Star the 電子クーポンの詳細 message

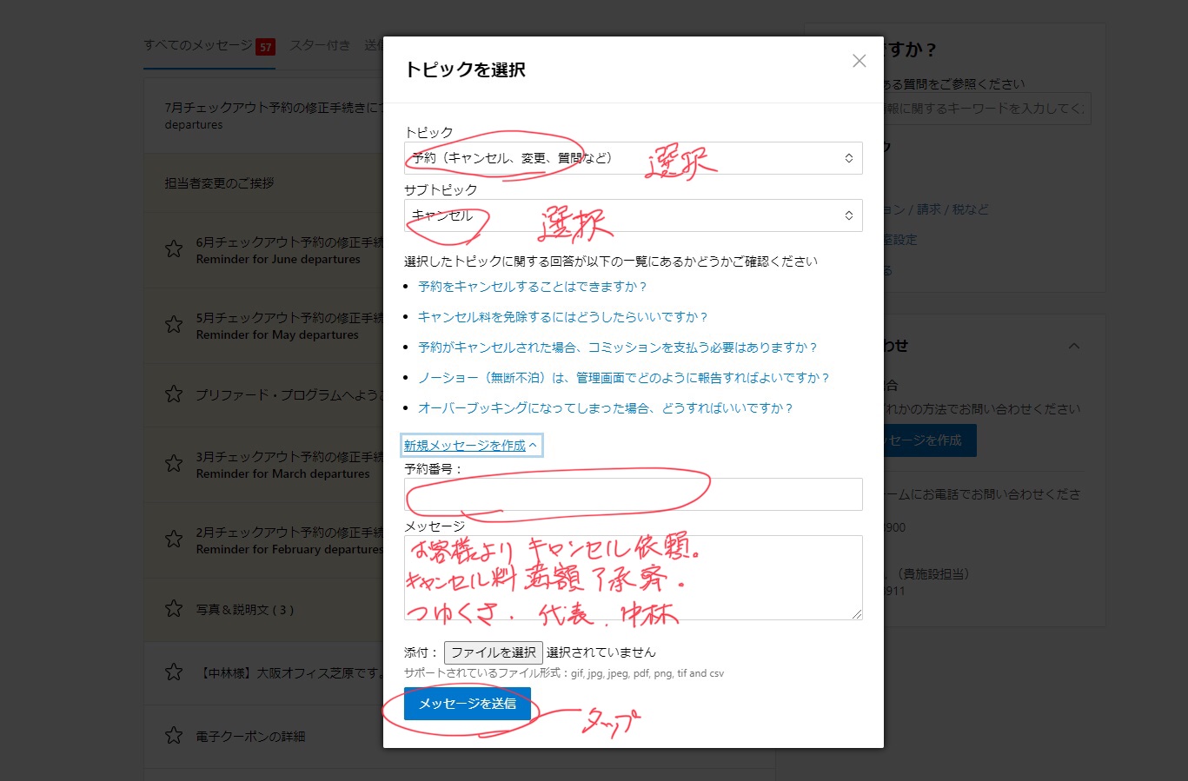tap(174, 736)
